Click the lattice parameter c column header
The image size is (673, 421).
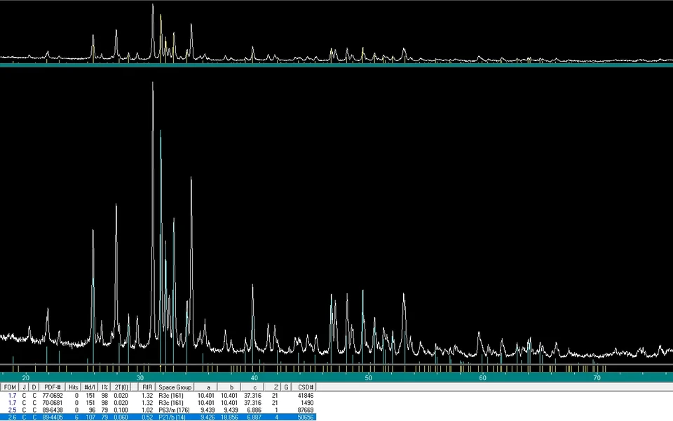[x=254, y=387]
